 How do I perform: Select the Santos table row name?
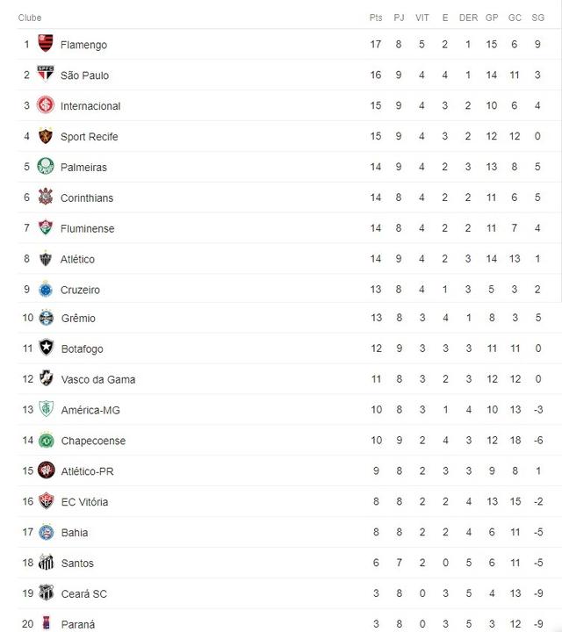pyautogui.click(x=77, y=564)
